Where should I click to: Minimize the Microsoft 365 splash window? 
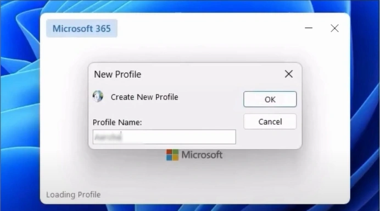coord(309,28)
